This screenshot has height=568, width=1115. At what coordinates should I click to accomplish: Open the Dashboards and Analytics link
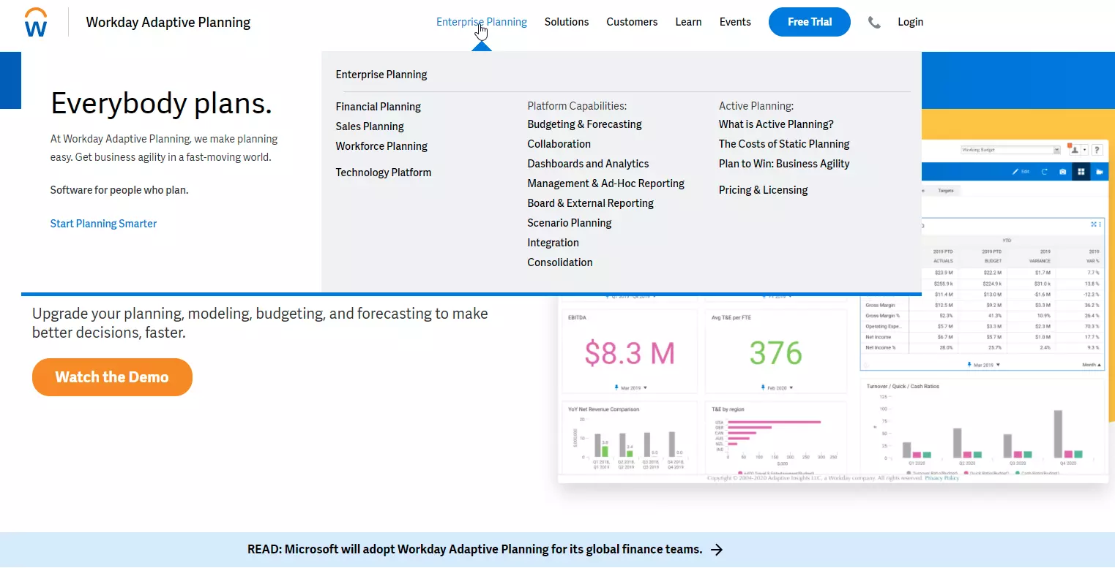coord(588,164)
